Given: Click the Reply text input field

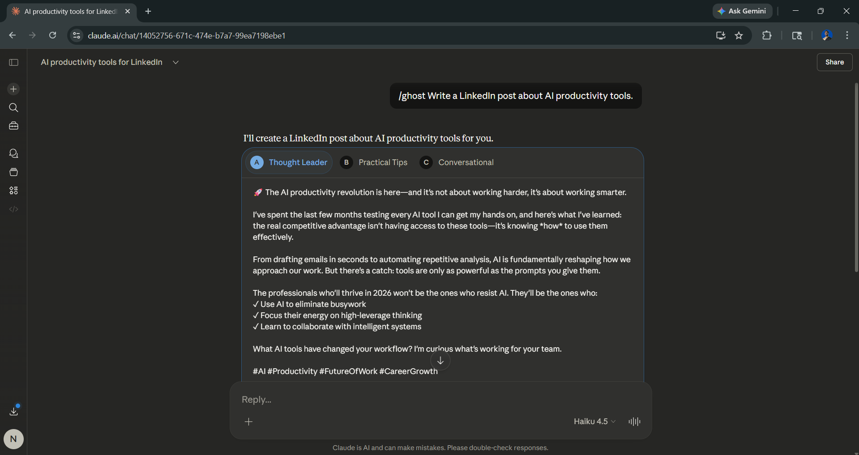Looking at the screenshot, I should [403, 400].
